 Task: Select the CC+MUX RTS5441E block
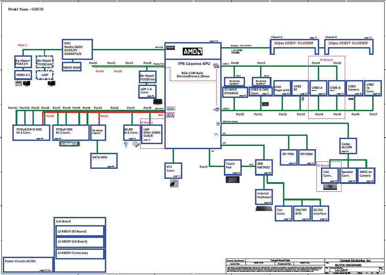(235, 92)
